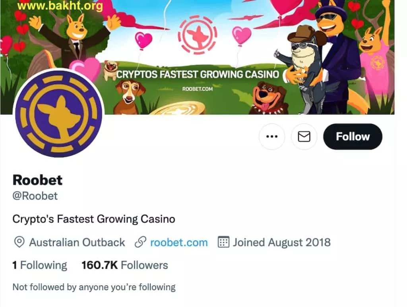Click the Joined August 2018 text
This screenshot has height=307, width=407.
282,242
